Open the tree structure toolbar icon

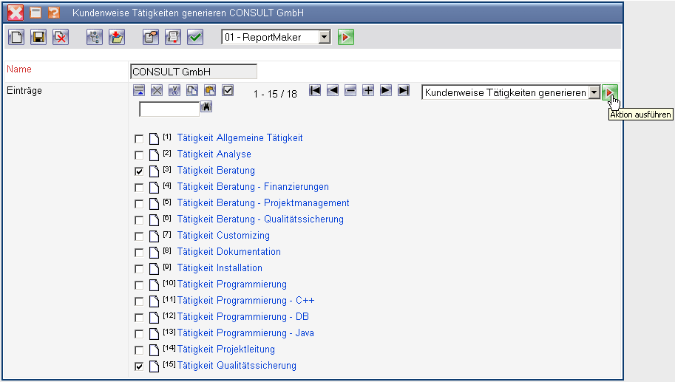tap(95, 37)
